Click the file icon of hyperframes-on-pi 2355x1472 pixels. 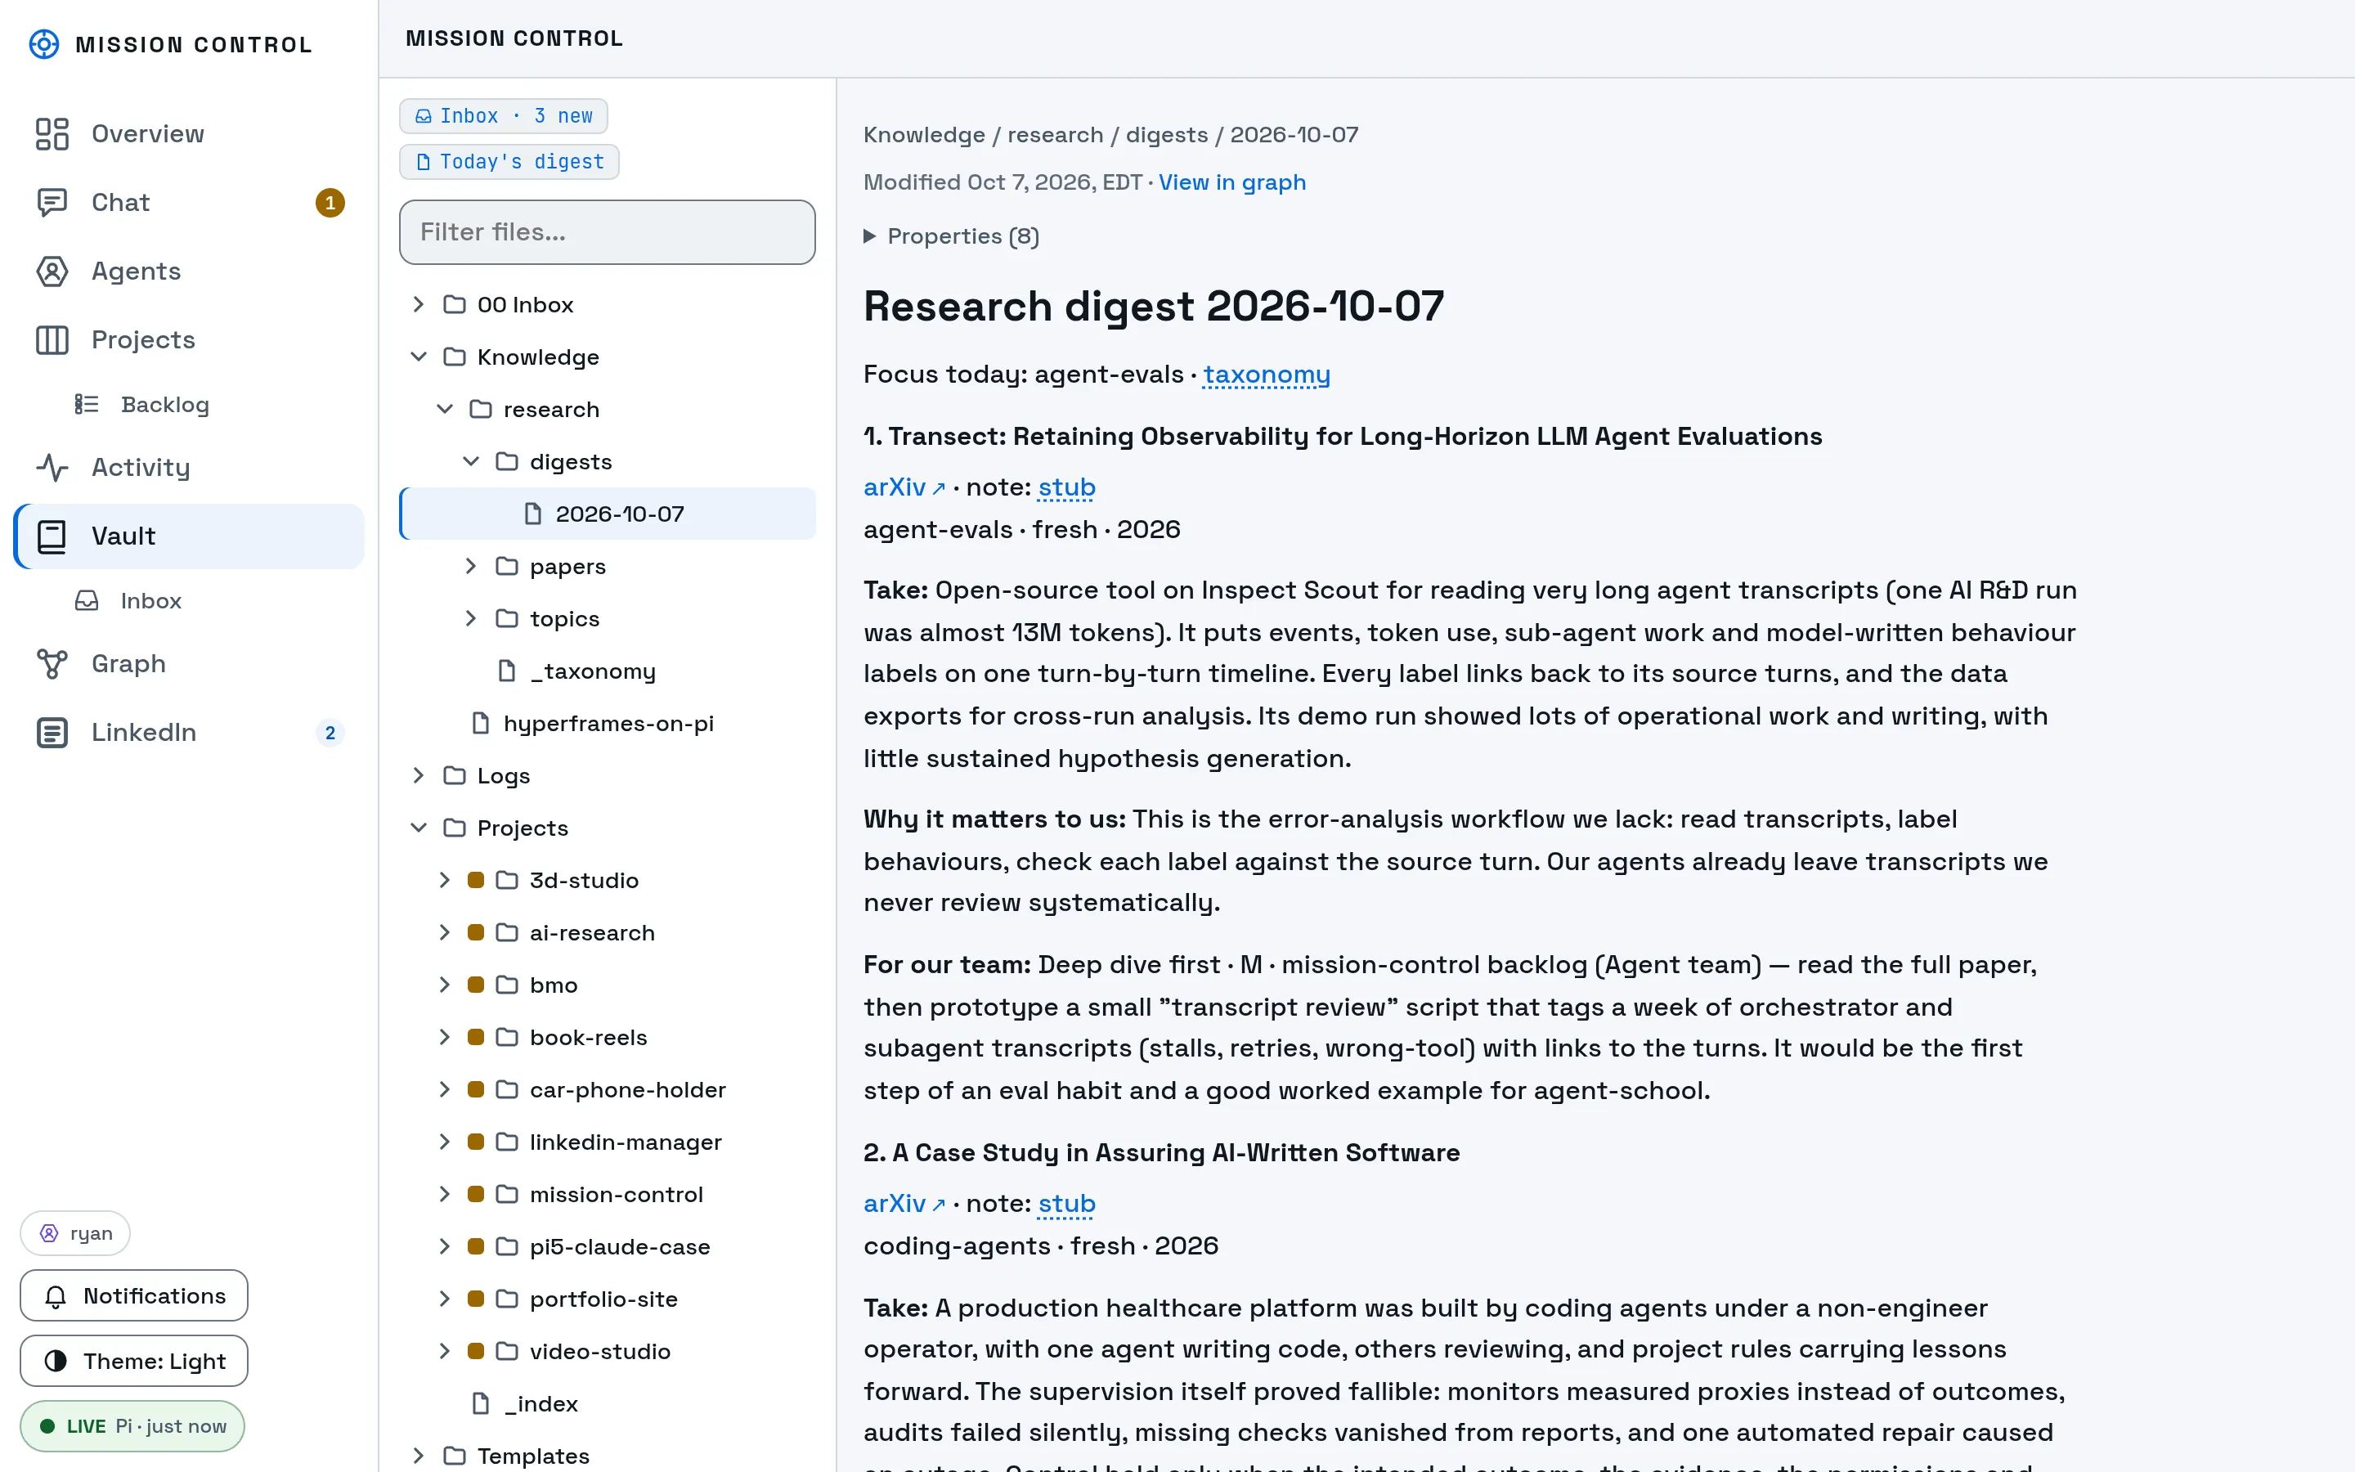click(480, 724)
